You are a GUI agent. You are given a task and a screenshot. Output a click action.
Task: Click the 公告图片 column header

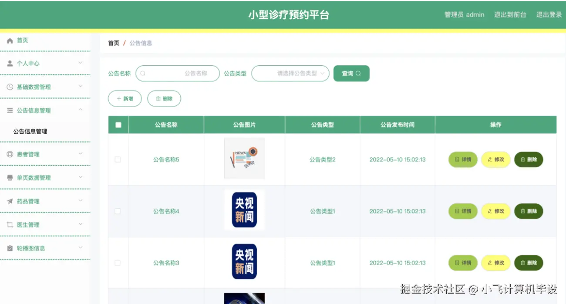point(244,125)
